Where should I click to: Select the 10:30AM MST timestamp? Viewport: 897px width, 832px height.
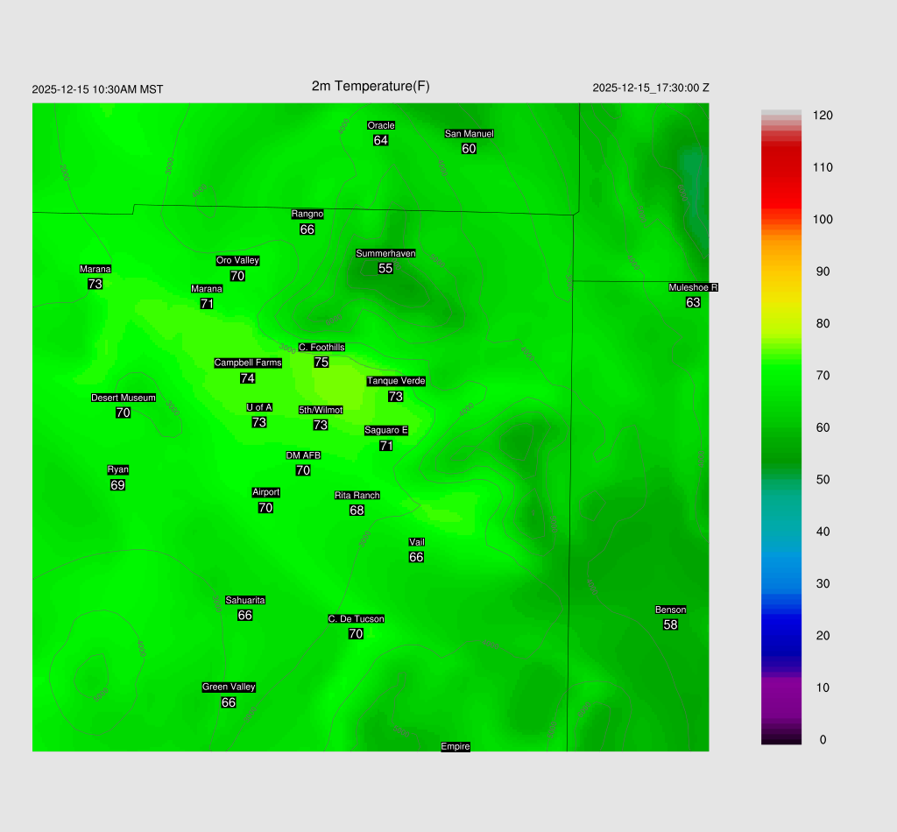pyautogui.click(x=97, y=89)
